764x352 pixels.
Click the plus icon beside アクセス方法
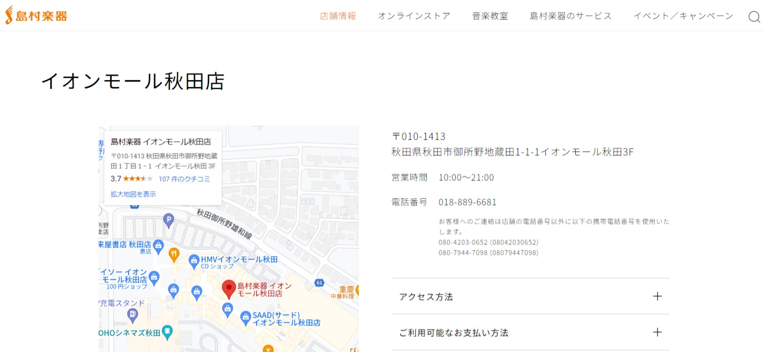[657, 296]
